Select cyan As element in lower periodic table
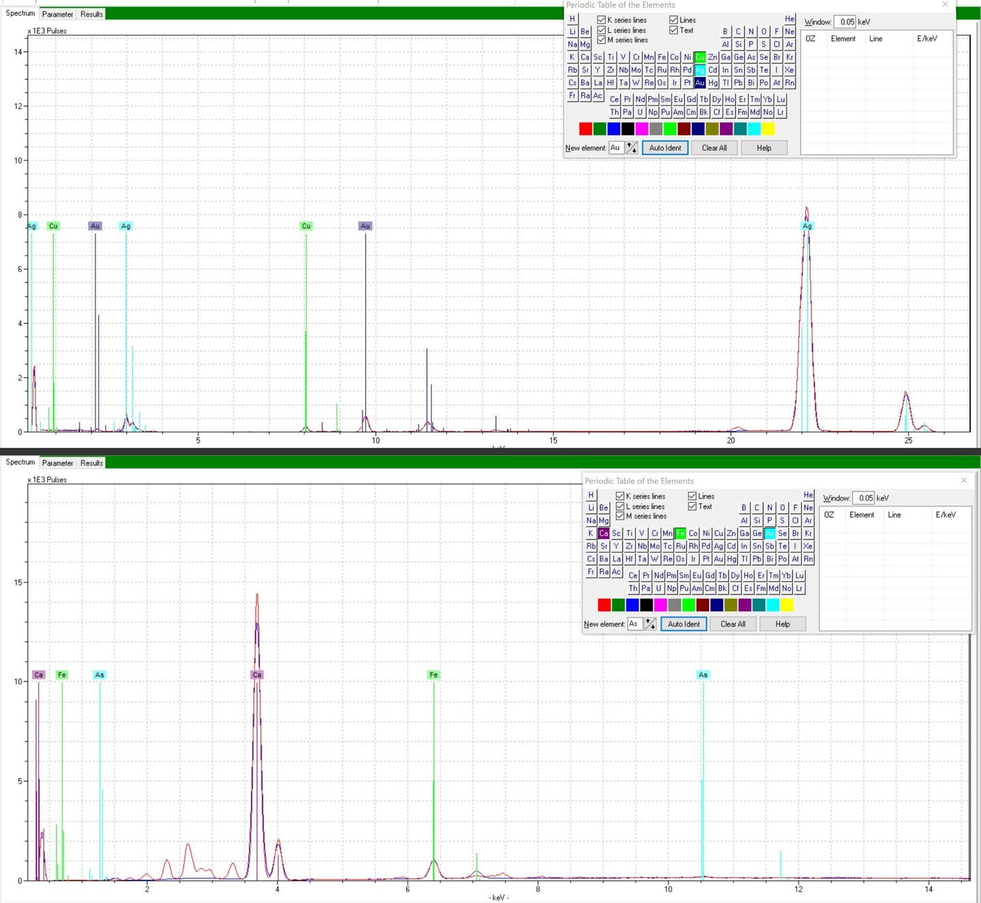The image size is (981, 903). 770,534
